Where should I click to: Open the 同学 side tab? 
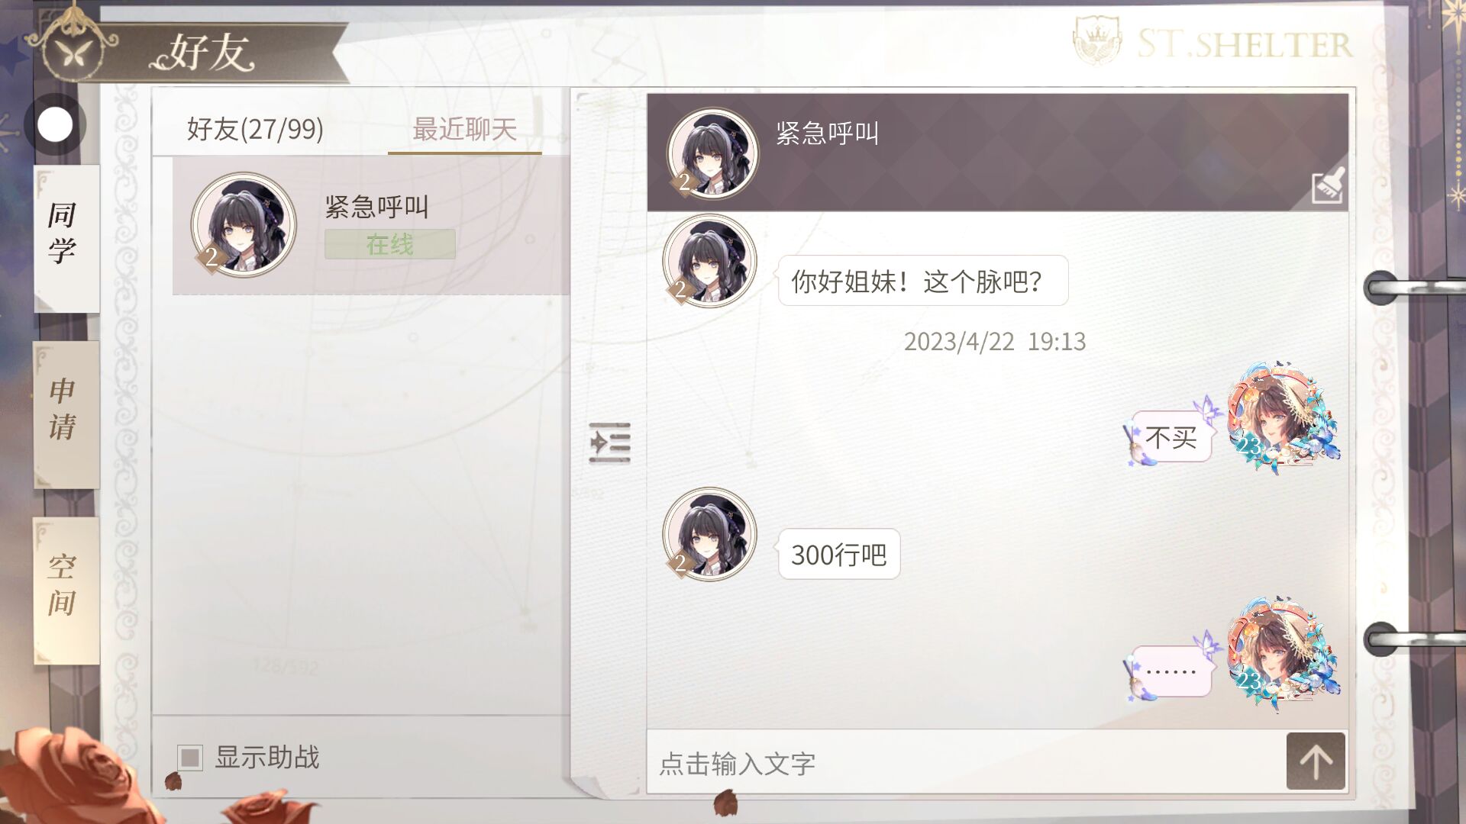pos(66,237)
